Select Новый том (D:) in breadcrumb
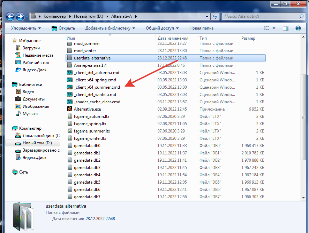The image size is (309, 233). [x=89, y=16]
